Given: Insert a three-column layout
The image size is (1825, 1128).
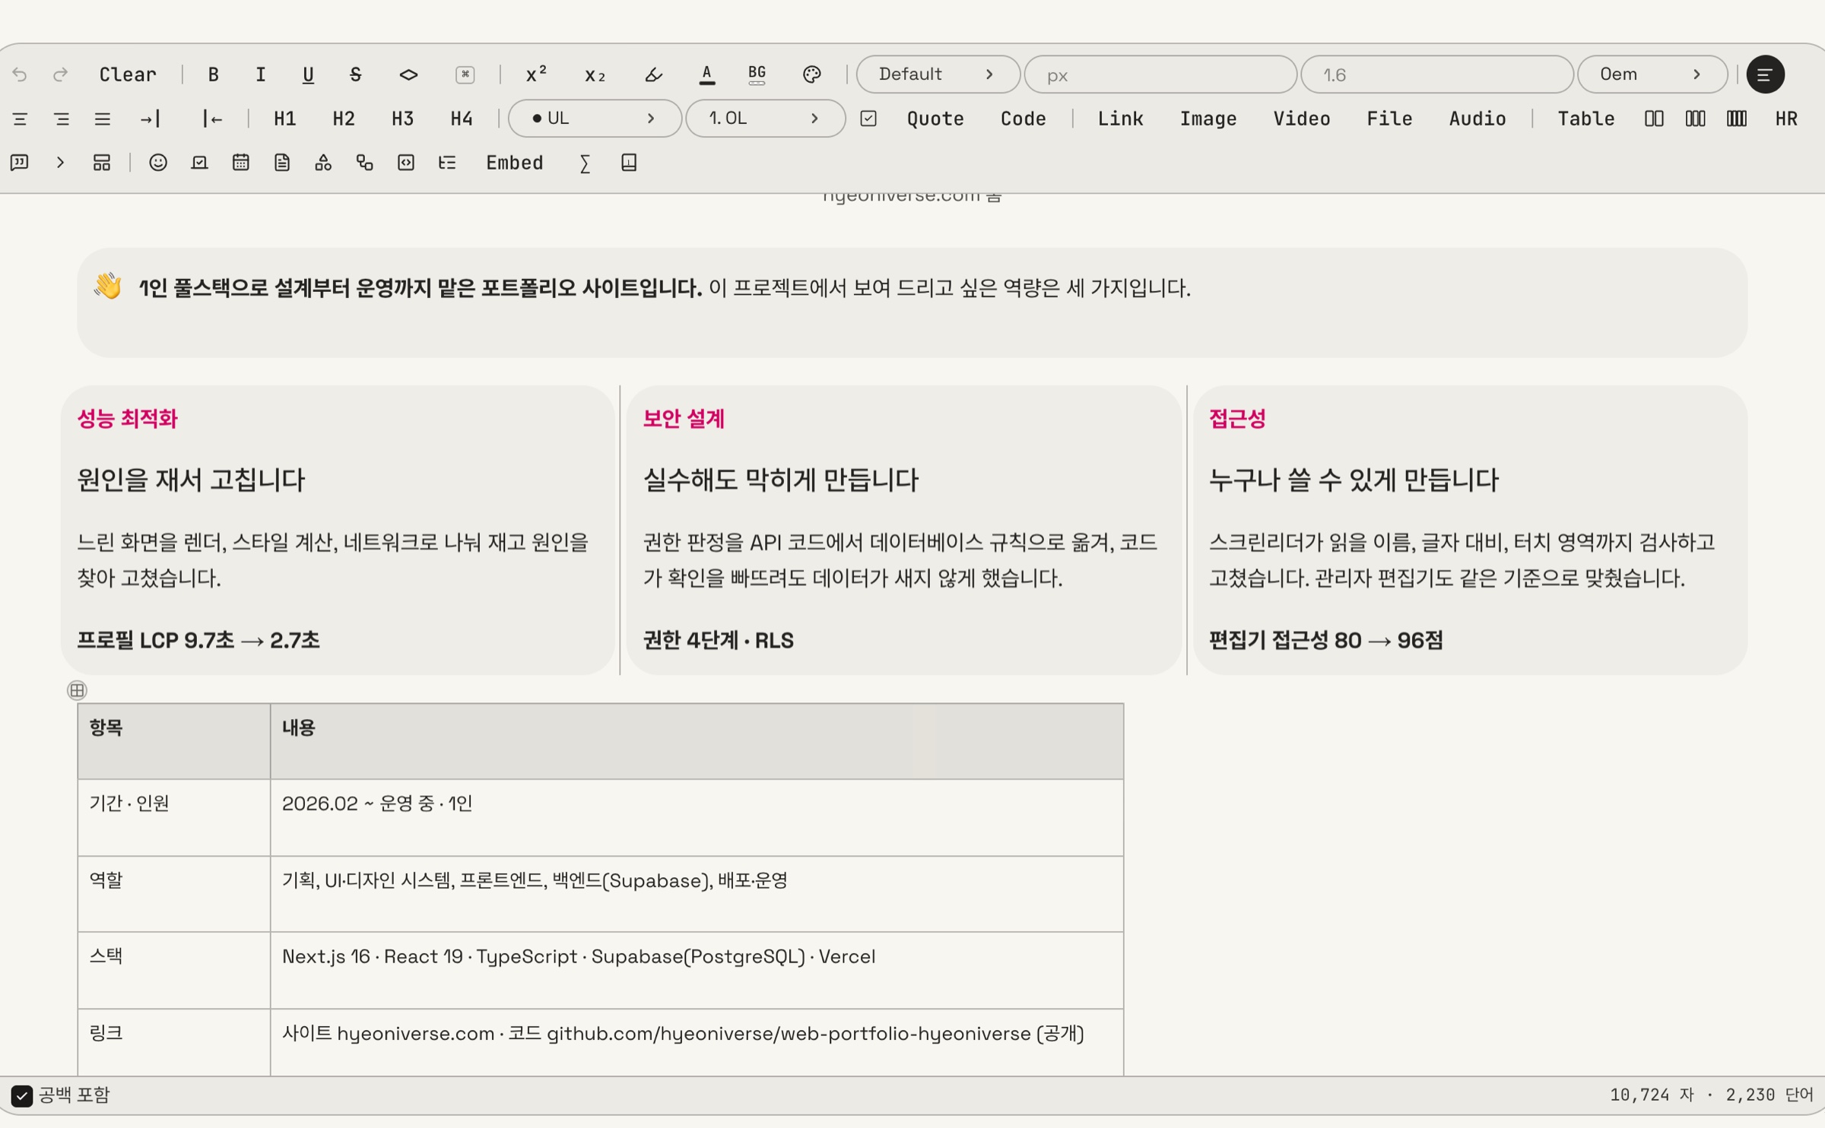Looking at the screenshot, I should (x=1695, y=119).
